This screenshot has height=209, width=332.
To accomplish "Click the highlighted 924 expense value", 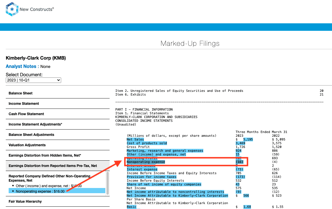I will 239,151.
